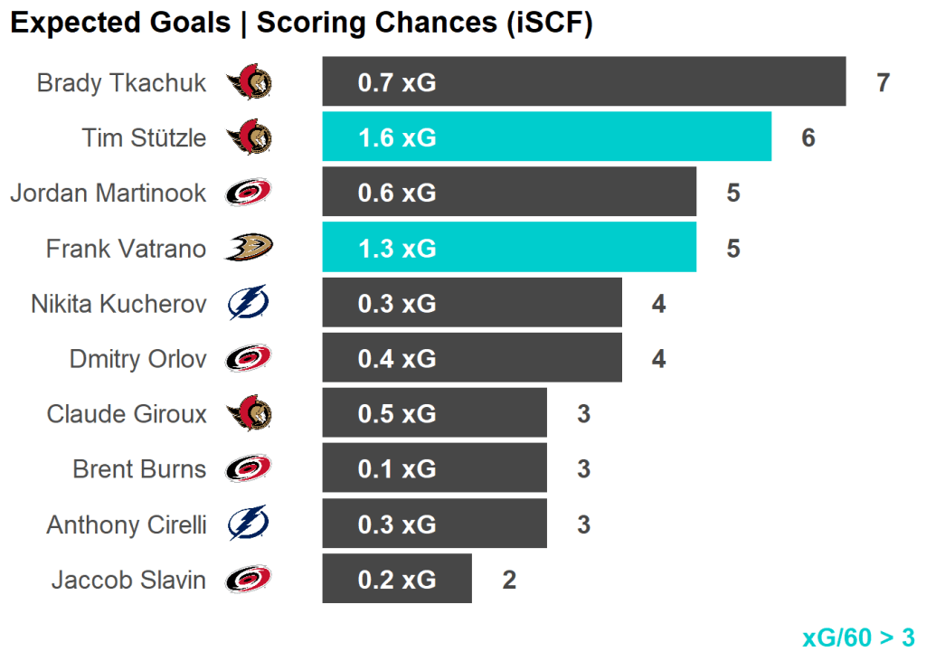This screenshot has height=661, width=926.
Task: Click the scoring chances value 7 for Tkachuk
Action: (883, 83)
